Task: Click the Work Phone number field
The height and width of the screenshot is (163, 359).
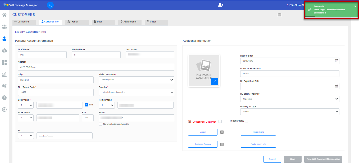Action: [x=58, y=118]
